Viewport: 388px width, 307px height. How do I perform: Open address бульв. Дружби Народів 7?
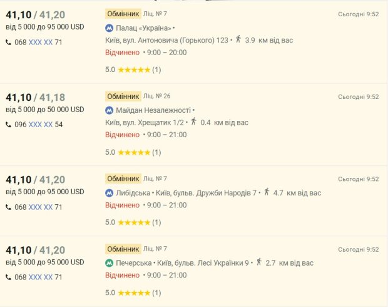pos(206,193)
